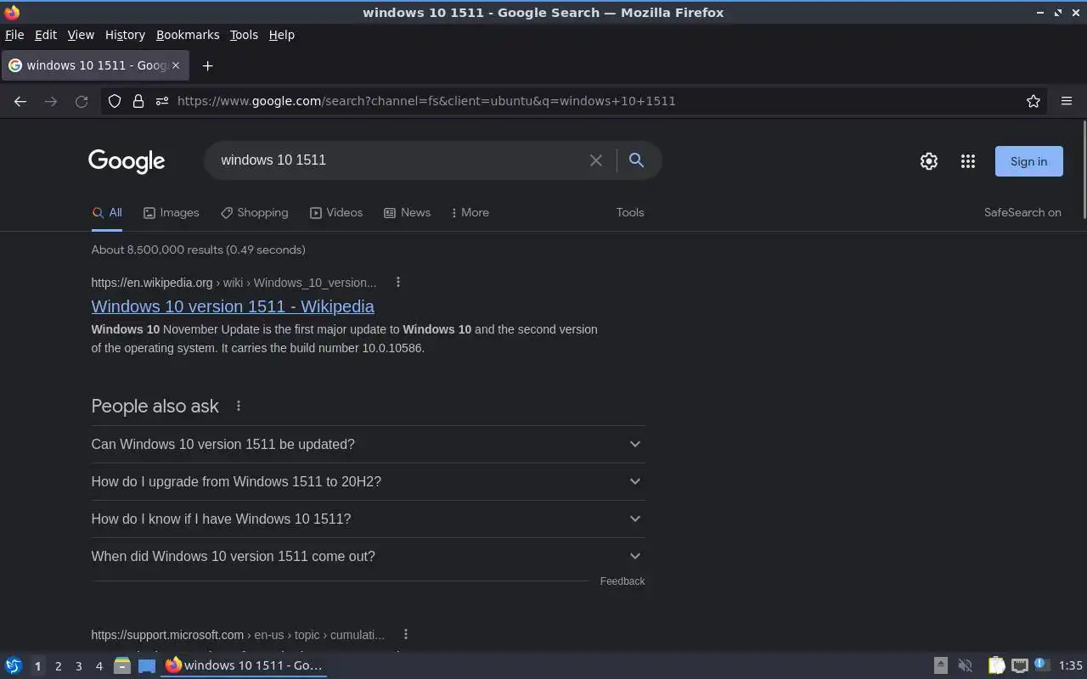Open site permissions icon in address bar

(x=161, y=101)
